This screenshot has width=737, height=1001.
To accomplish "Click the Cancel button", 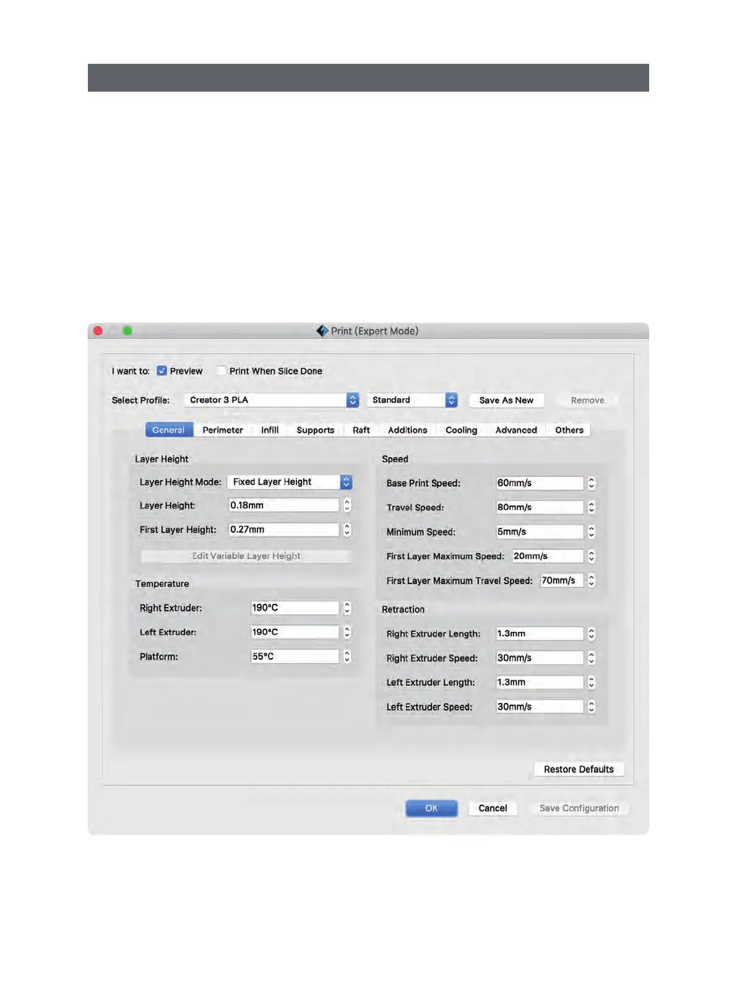I will point(493,808).
